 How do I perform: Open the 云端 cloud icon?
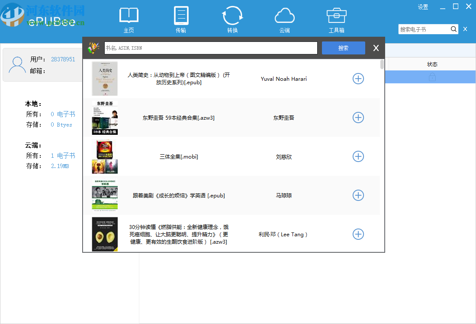[284, 19]
